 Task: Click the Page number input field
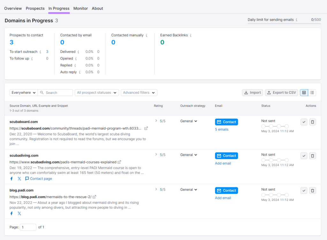tap(28, 227)
